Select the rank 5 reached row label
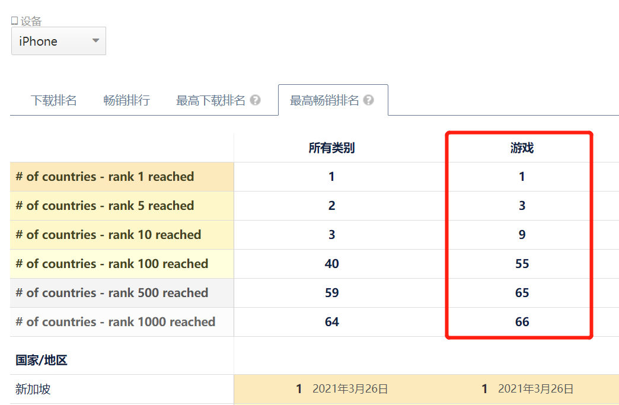Screen dimensions: 619x405 click(x=105, y=206)
